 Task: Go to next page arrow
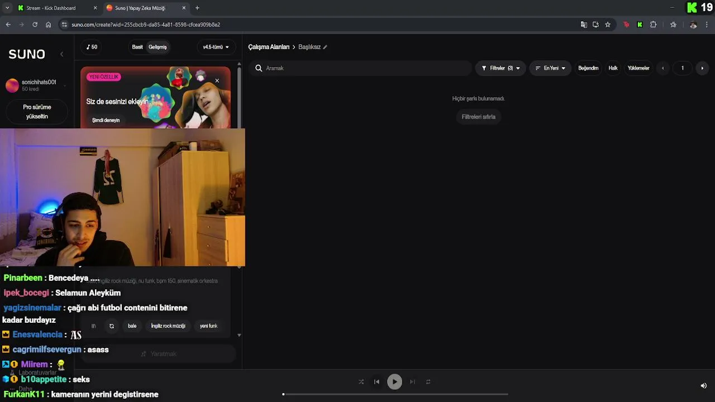point(702,68)
